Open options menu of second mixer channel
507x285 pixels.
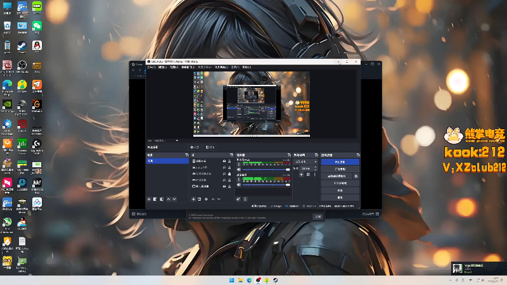click(239, 179)
